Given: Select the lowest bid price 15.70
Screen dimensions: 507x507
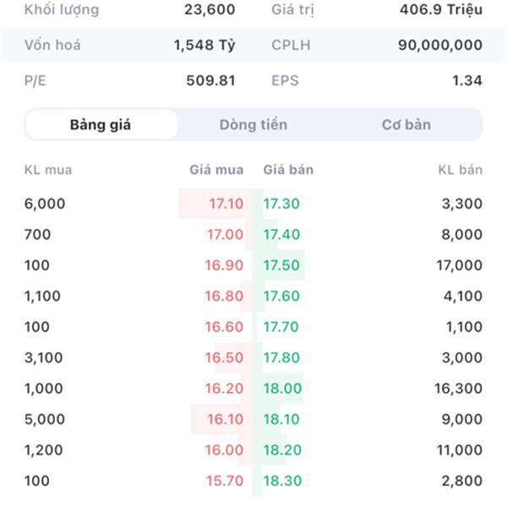Looking at the screenshot, I should coord(225,481).
